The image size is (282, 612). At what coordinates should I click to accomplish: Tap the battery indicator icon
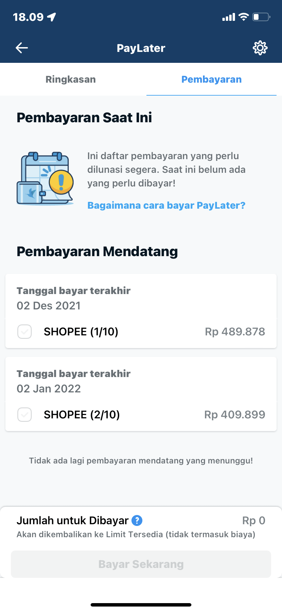tap(261, 17)
